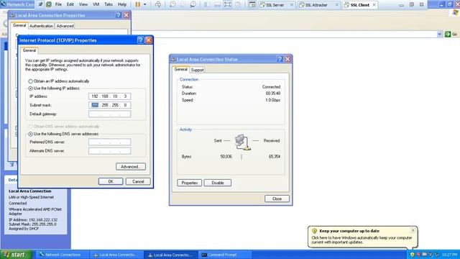Click the security shield tray icon
The width and height of the screenshot is (460, 259).
click(412, 255)
